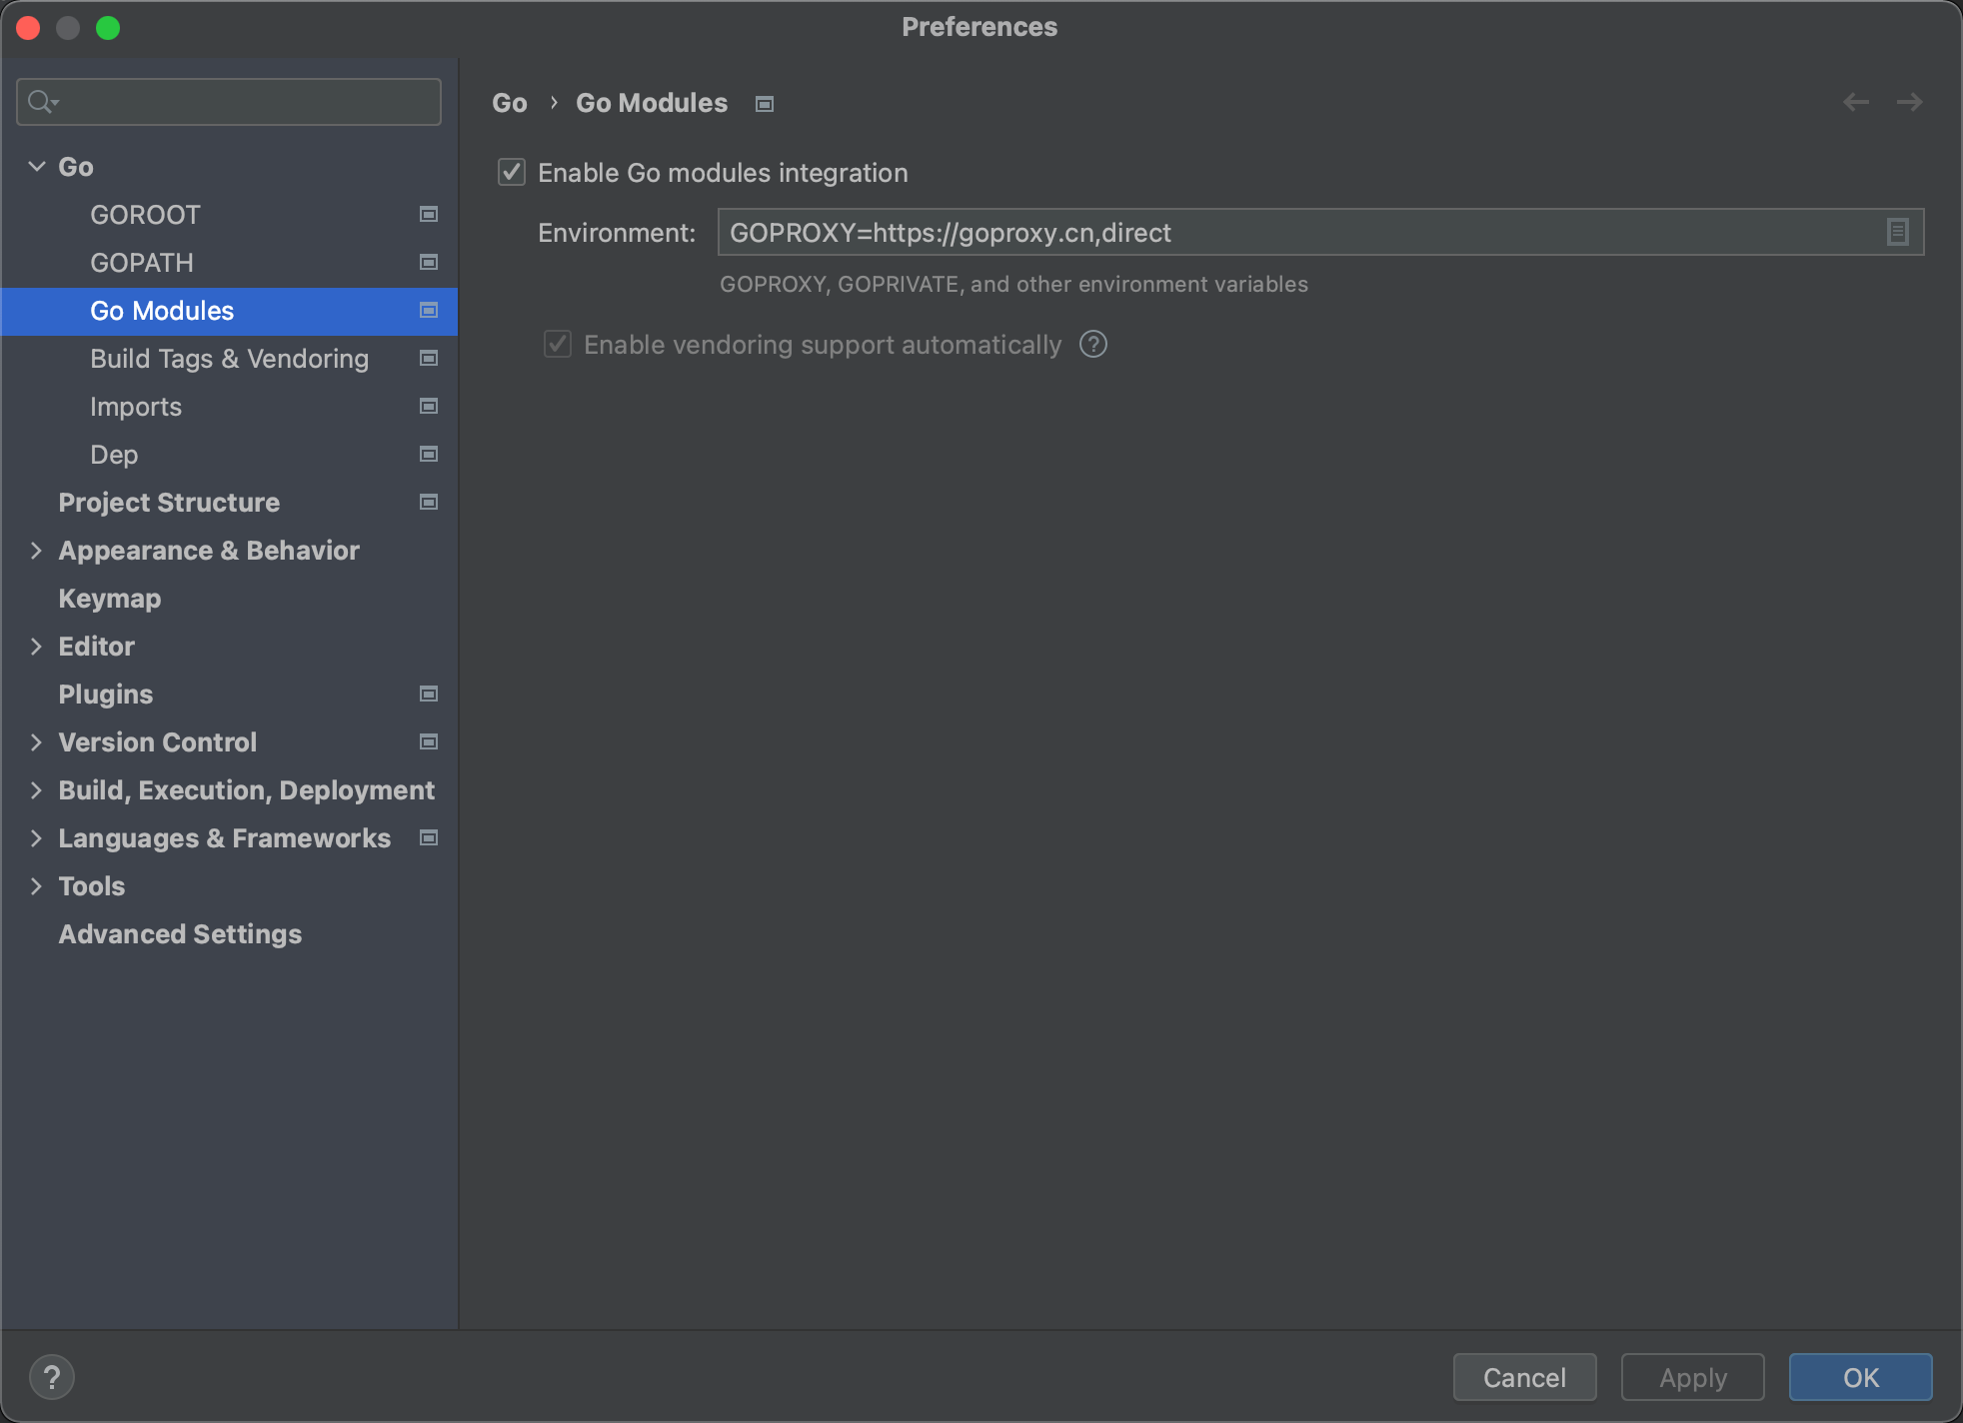Click the project icon beside Project Structure
The image size is (1963, 1423).
429,502
